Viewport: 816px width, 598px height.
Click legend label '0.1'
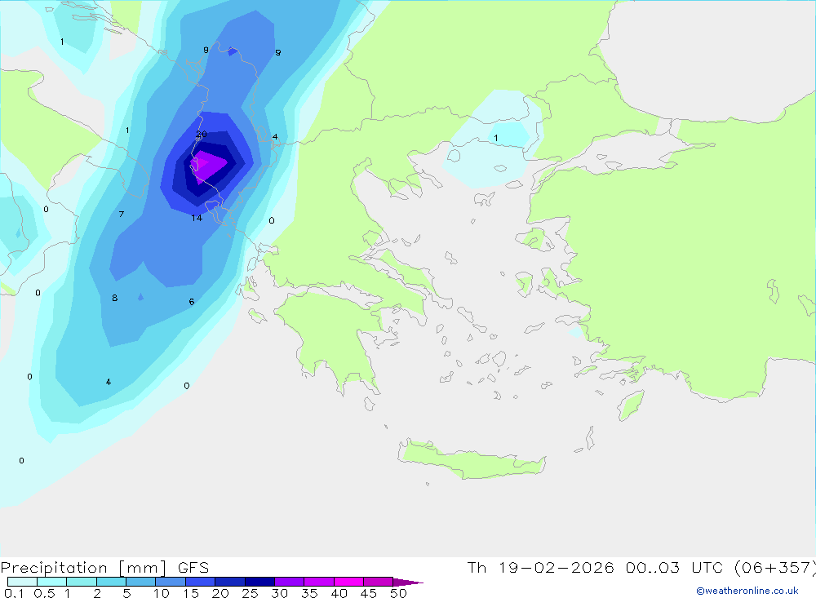[x=14, y=593]
